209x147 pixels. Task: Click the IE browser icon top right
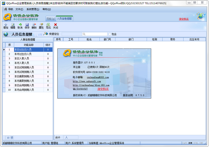click(x=201, y=16)
